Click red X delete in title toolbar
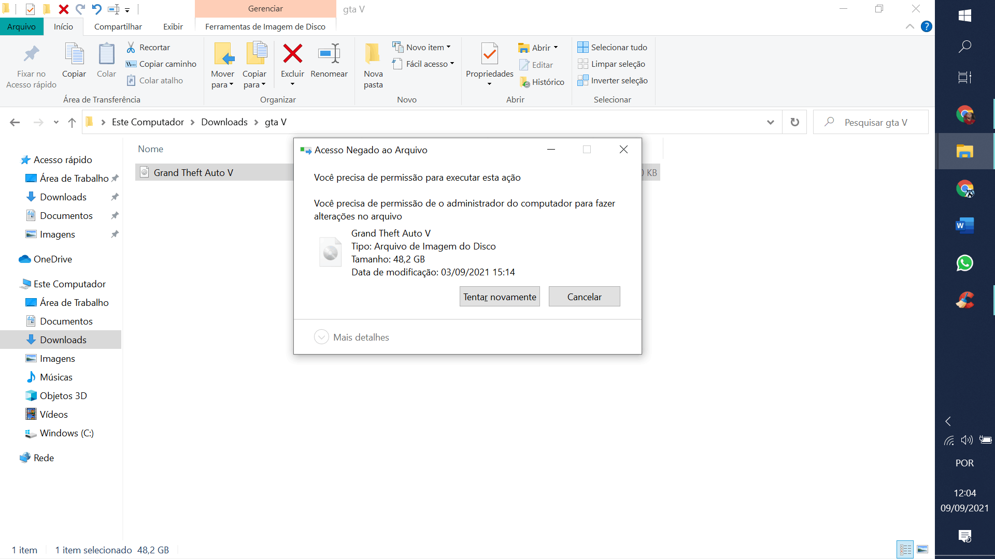Image resolution: width=995 pixels, height=559 pixels. 64,9
